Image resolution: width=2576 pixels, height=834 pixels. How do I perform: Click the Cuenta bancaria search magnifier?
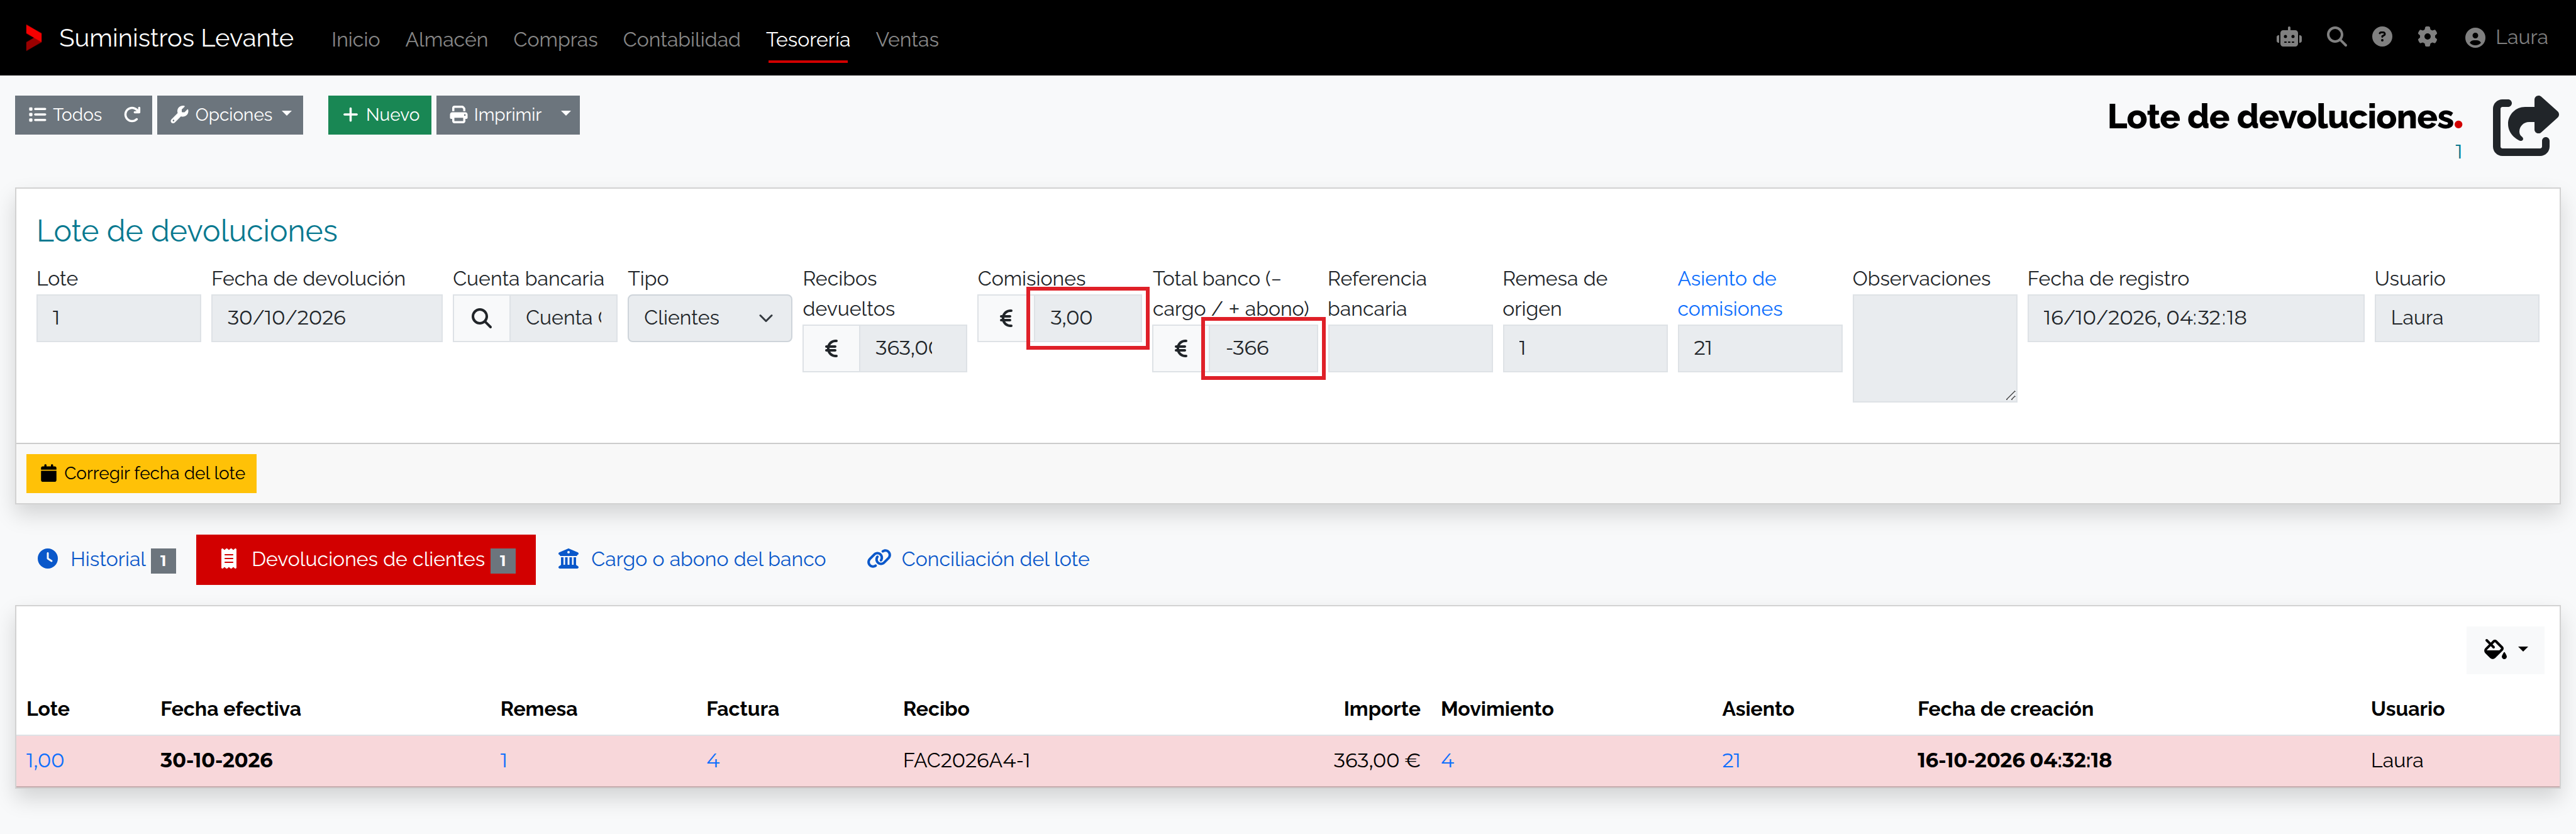point(481,318)
